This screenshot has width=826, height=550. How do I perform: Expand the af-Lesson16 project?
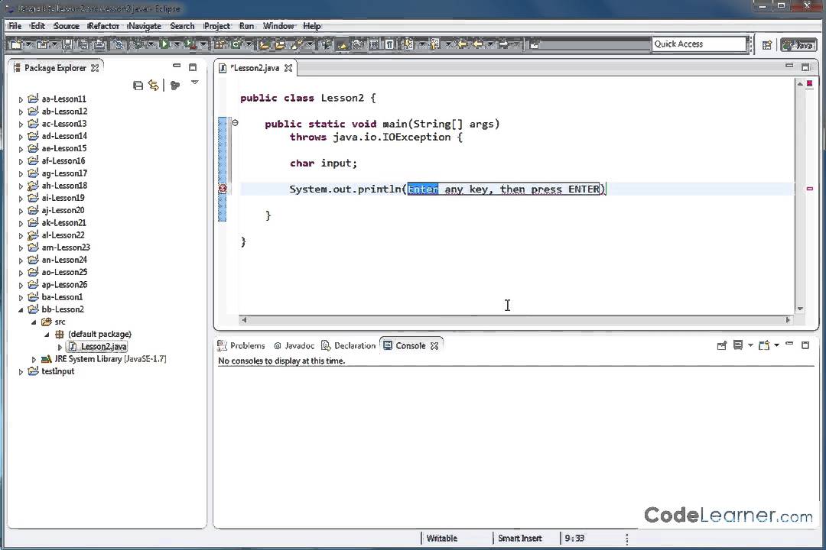coord(21,162)
